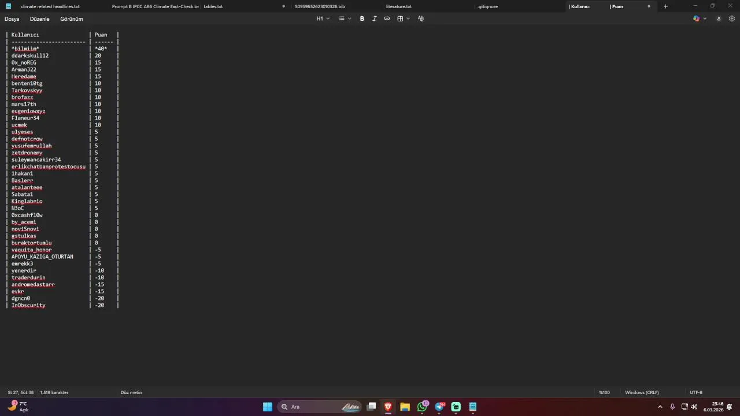Click the volume tray icon

[694, 407]
